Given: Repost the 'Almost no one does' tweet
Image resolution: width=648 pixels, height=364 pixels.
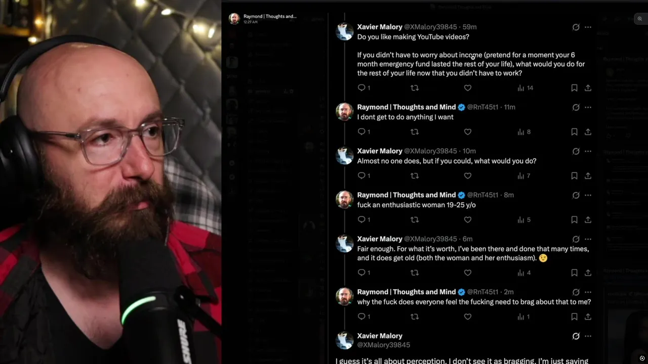Looking at the screenshot, I should click(415, 176).
